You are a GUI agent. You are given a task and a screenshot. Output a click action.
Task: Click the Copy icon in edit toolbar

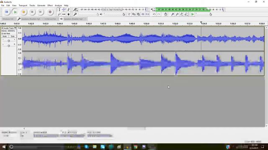tap(134, 14)
